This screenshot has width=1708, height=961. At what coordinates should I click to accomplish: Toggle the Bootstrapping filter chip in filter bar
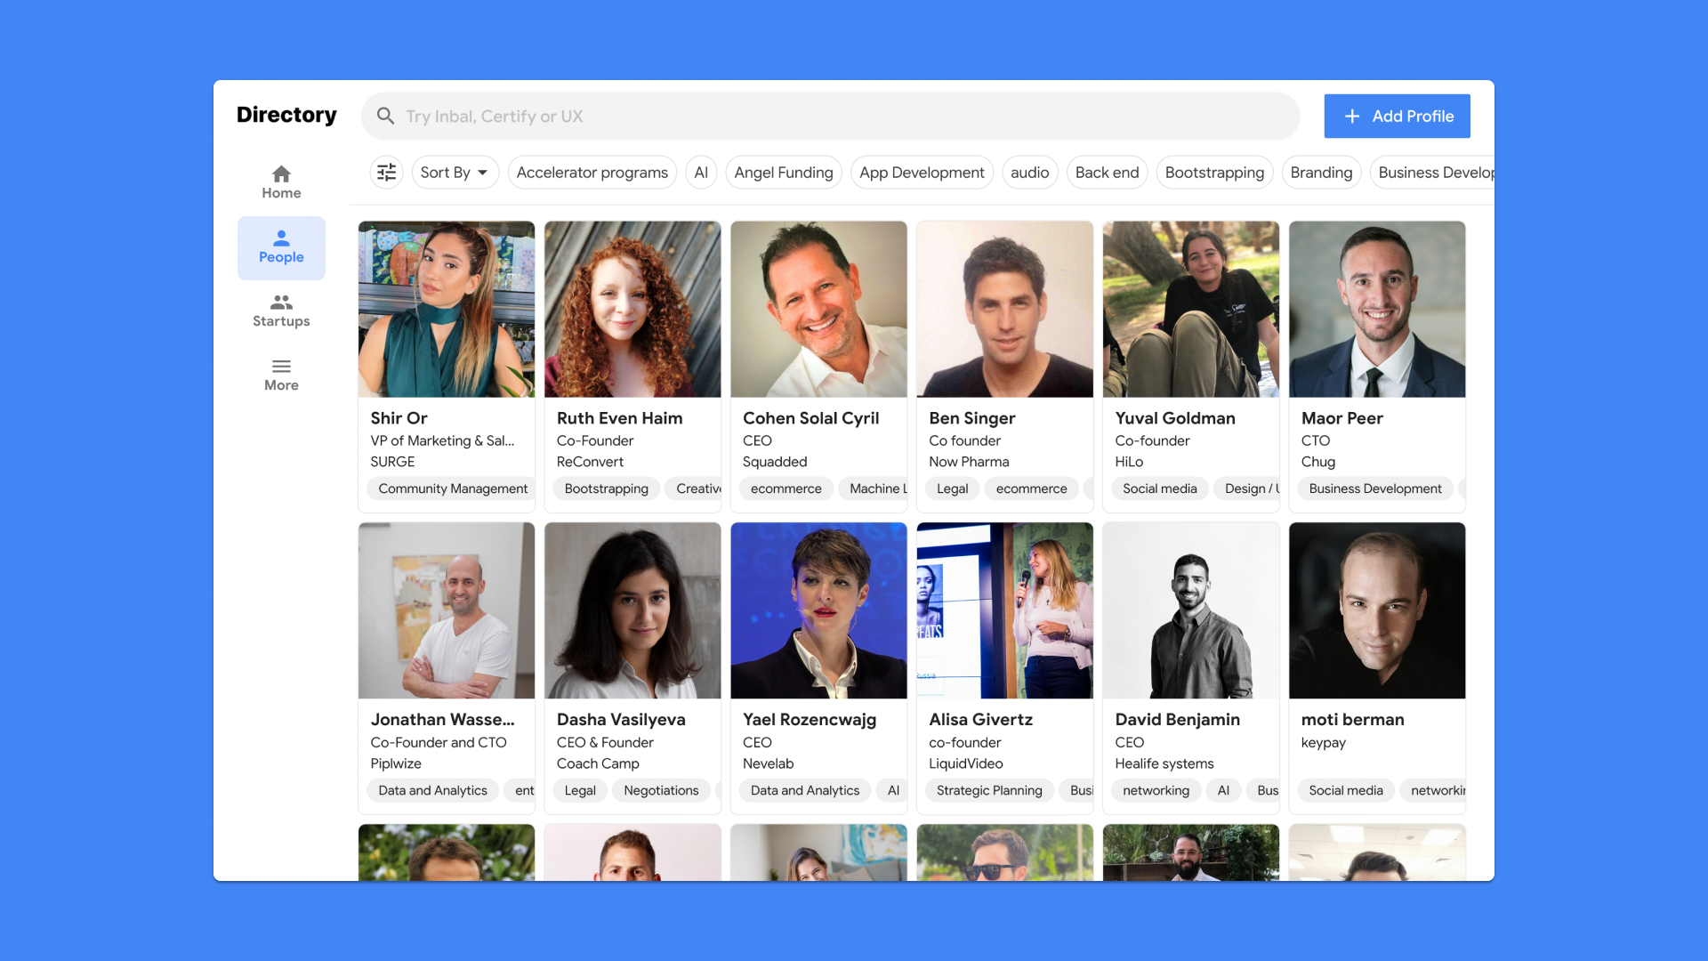coord(1214,173)
